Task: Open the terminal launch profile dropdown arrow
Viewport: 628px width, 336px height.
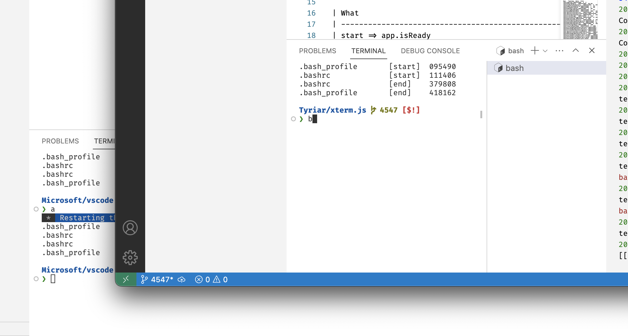Action: pos(545,50)
